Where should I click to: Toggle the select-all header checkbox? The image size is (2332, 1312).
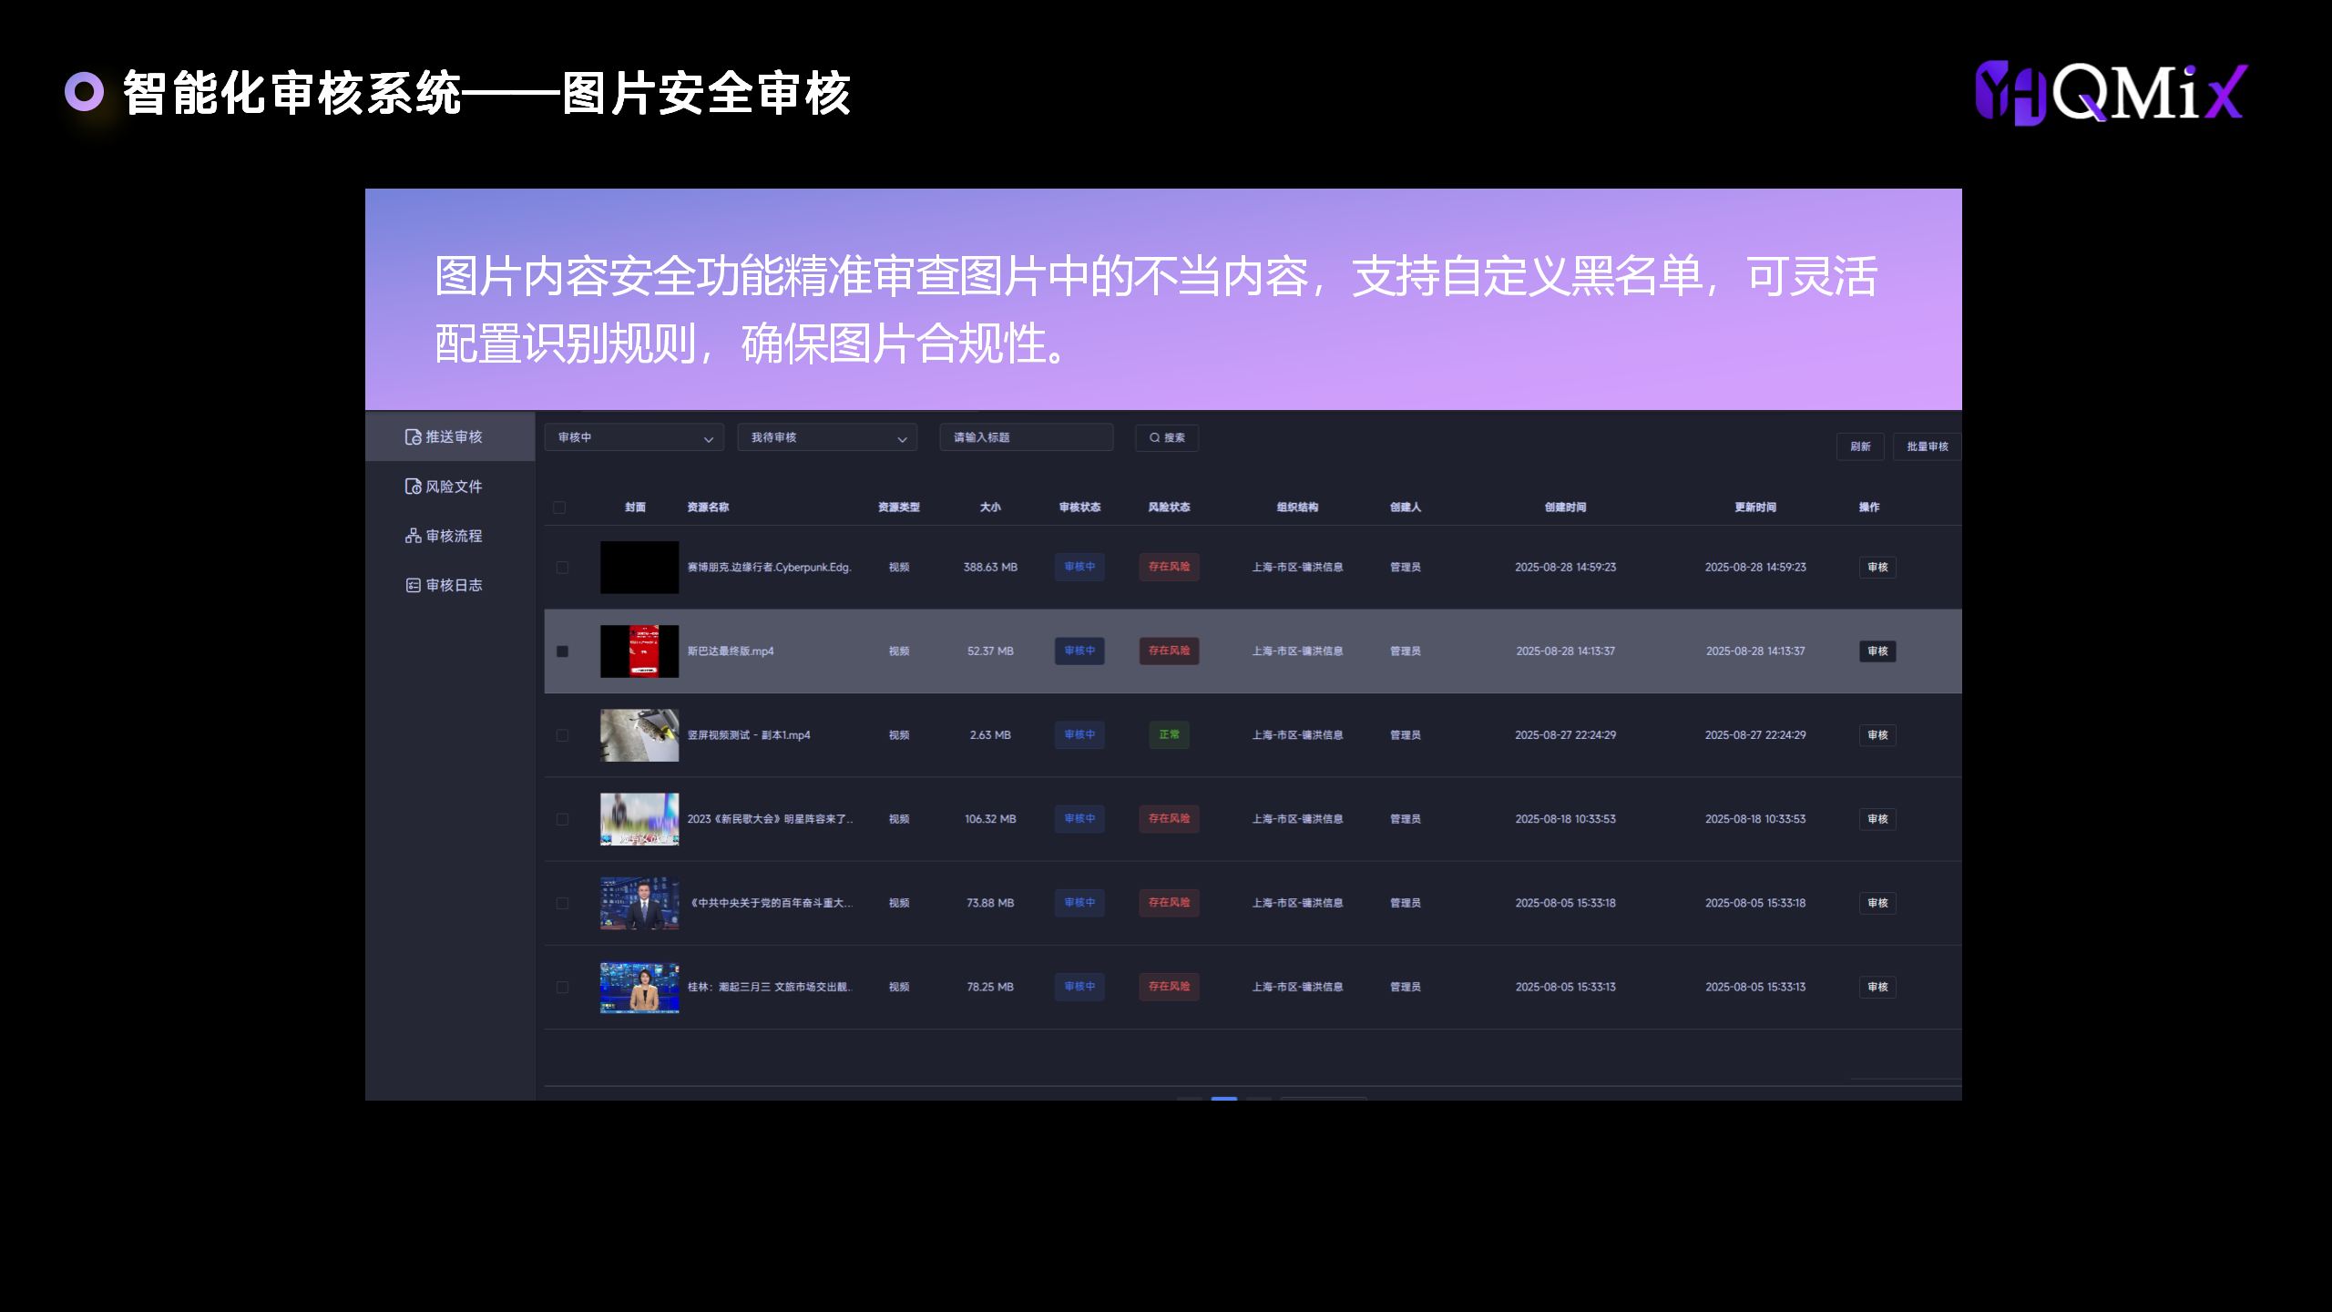(559, 507)
